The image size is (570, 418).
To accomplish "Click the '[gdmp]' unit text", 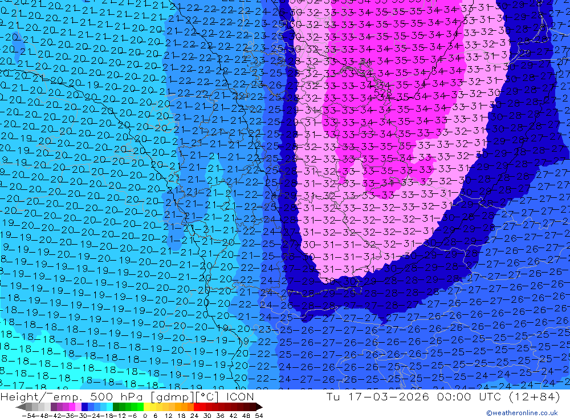I will click(172, 397).
